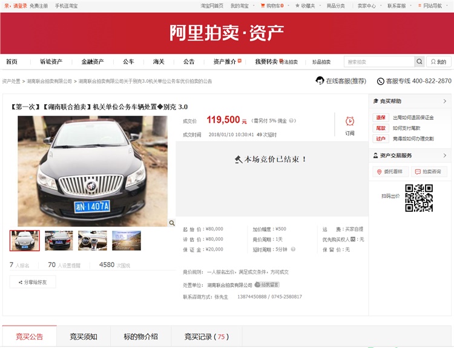Open the 我的 account button

439,62
